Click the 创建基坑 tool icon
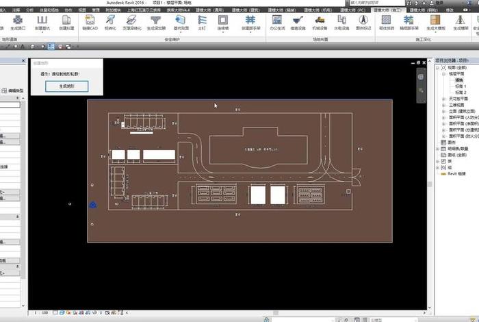This screenshot has height=322, width=479. pos(42,20)
